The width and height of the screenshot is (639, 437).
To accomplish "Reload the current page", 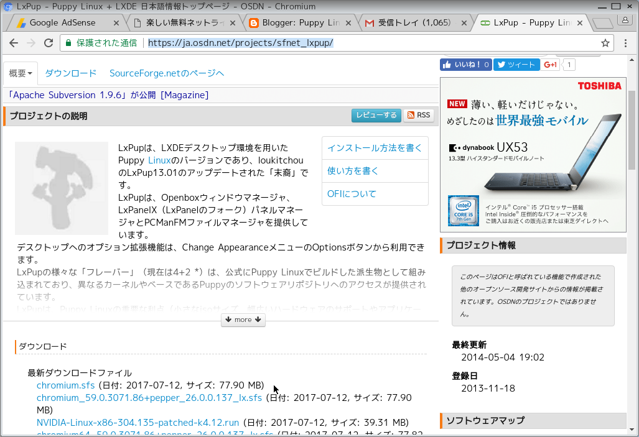I will pyautogui.click(x=49, y=43).
